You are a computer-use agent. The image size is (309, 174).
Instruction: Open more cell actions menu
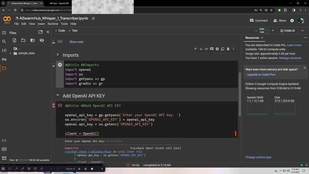click(233, 49)
